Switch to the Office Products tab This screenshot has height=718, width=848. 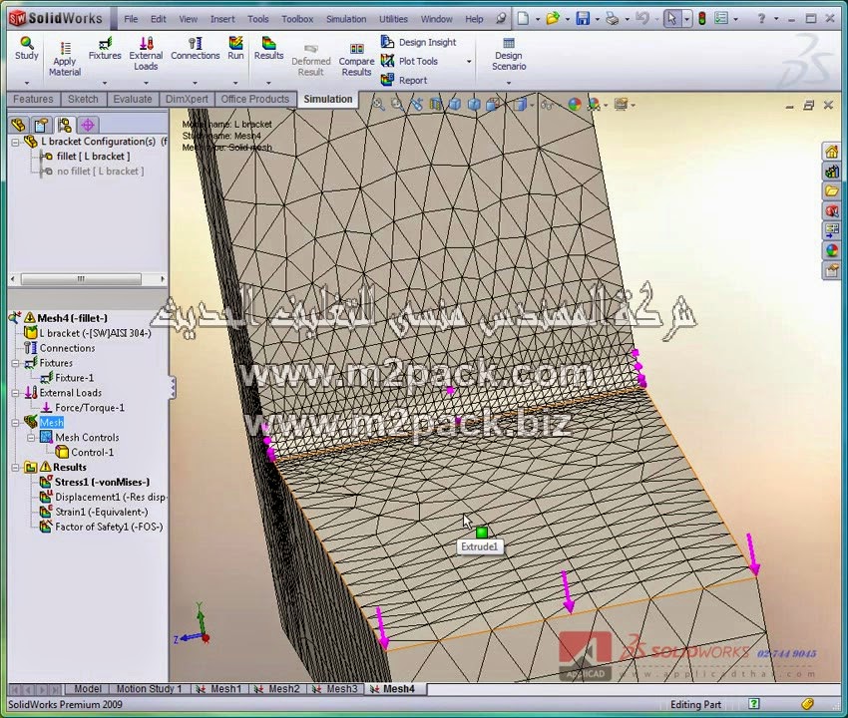coord(254,99)
